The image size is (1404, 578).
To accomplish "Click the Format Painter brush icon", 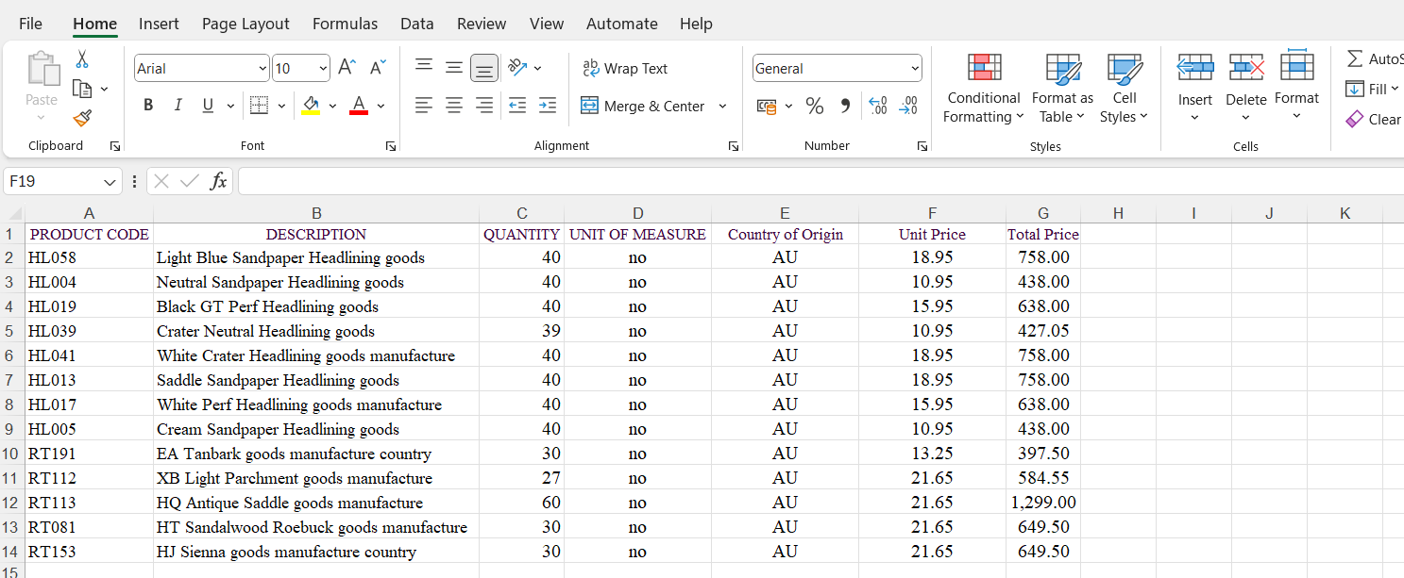I will pyautogui.click(x=82, y=119).
